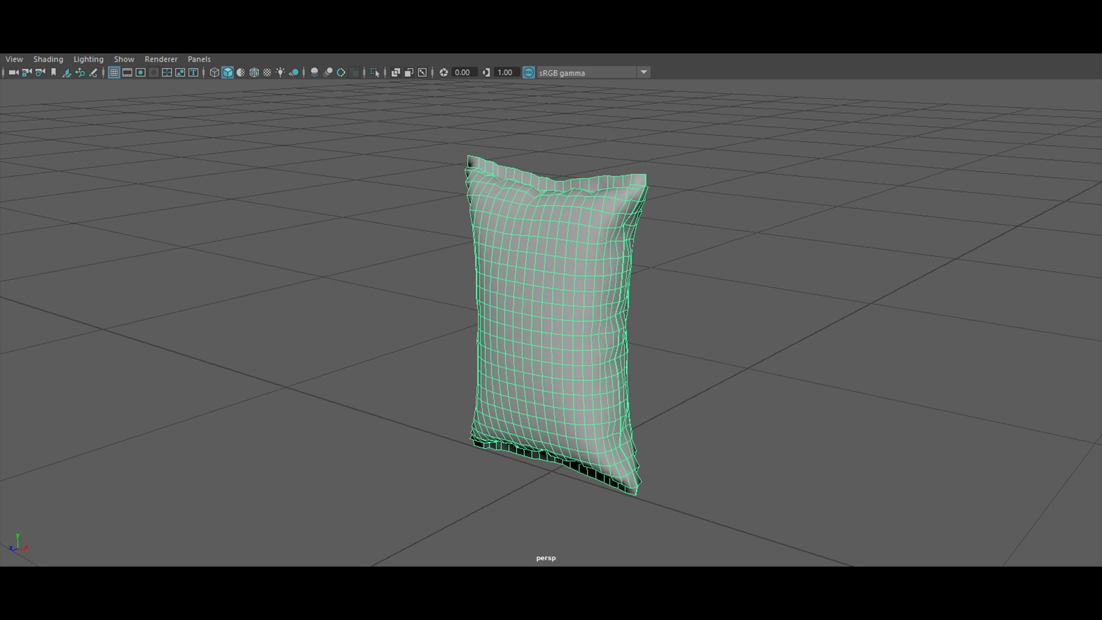Click the Select Camera icon
This screenshot has height=620, width=1102.
(x=13, y=72)
